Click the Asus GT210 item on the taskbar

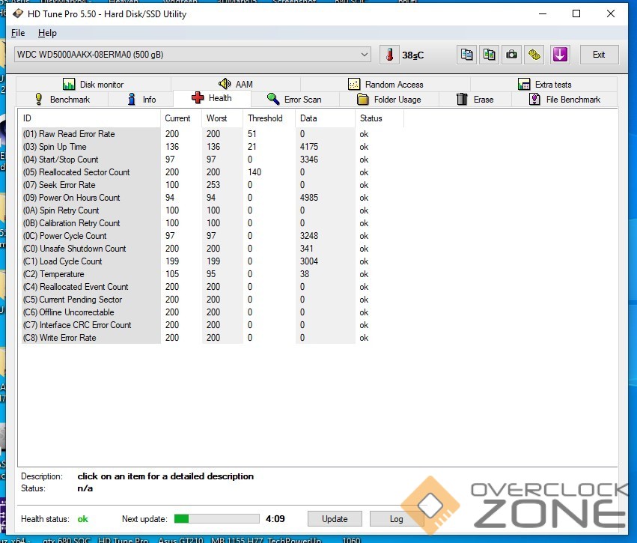[180, 539]
